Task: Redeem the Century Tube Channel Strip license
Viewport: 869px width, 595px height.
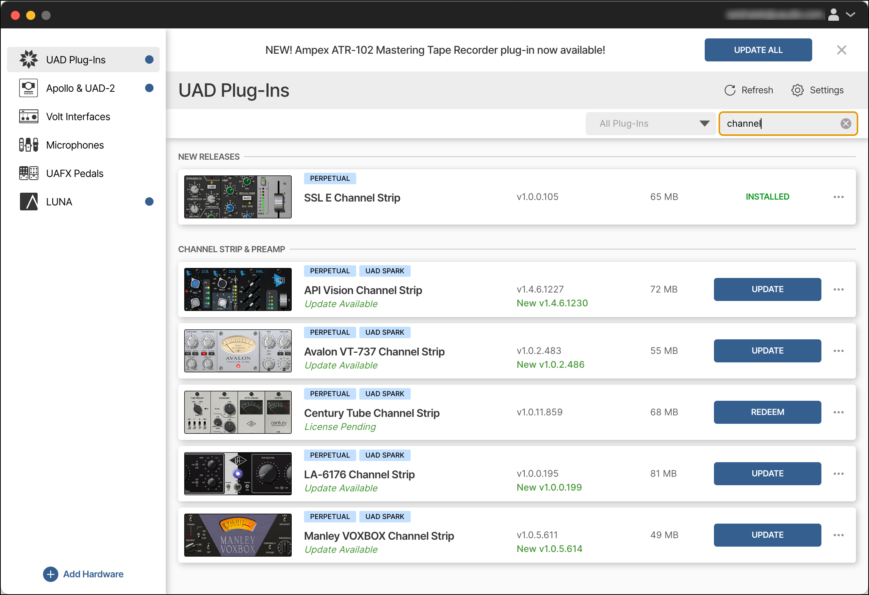Action: pos(767,412)
